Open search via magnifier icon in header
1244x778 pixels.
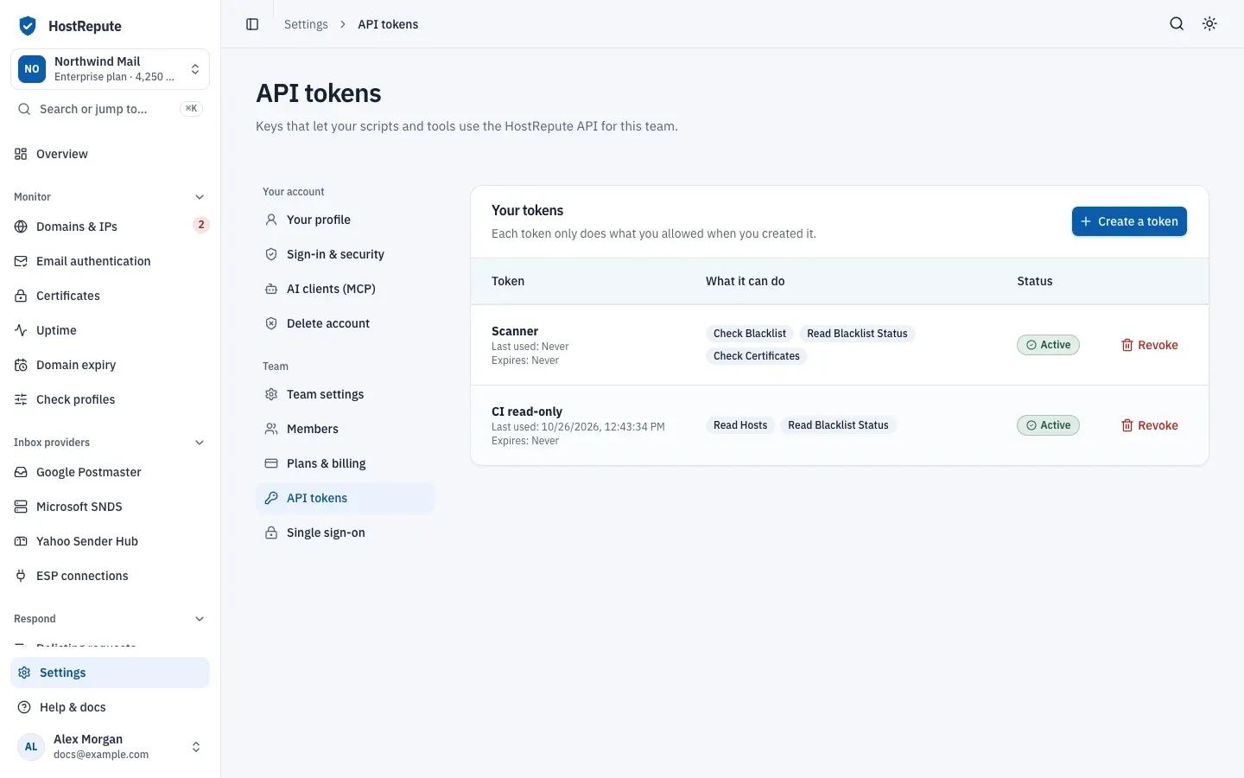click(x=1177, y=24)
